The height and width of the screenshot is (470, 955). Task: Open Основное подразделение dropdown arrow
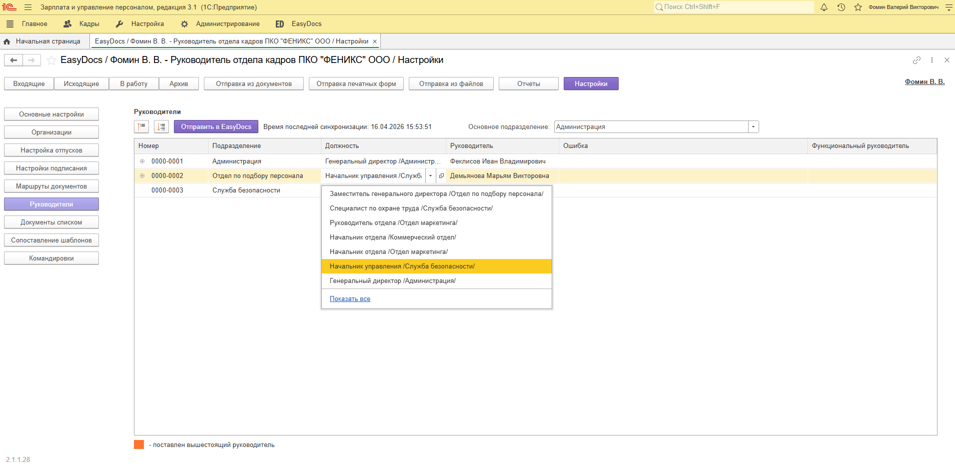pos(753,127)
